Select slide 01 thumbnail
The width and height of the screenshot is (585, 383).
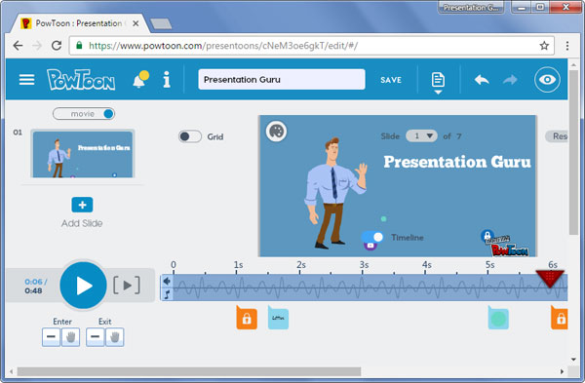83,154
